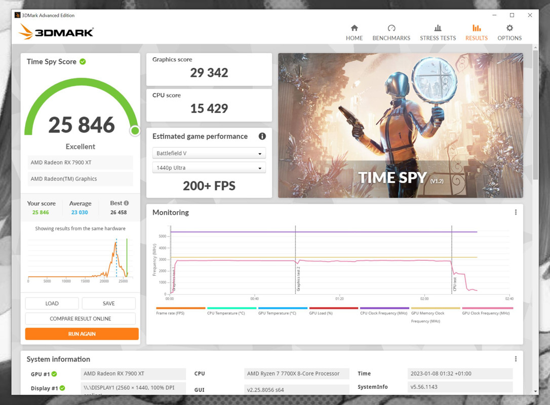Click the vertical scrollbar thumb

coord(535,114)
